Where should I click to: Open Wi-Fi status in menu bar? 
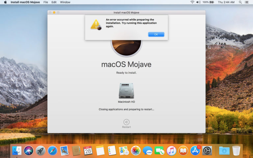pyautogui.click(x=192, y=2)
